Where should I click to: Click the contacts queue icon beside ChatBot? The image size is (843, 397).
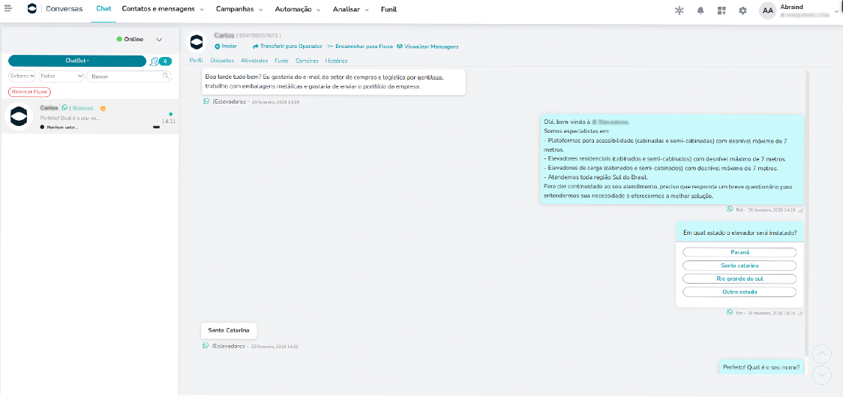tap(154, 62)
